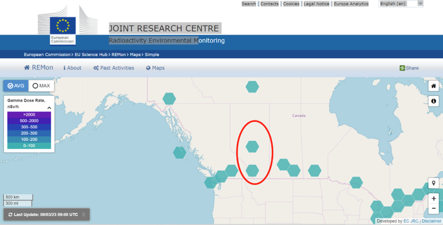The height and width of the screenshot is (225, 443).
Task: Open the REMon home menu item
Action: click(x=39, y=68)
